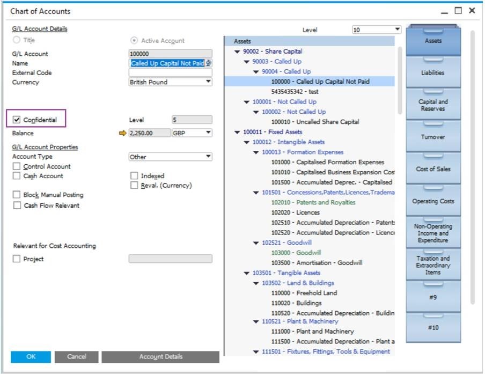This screenshot has width=485, height=374.
Task: Select 100010 - Uncalled Share Capital account
Action: click(315, 122)
